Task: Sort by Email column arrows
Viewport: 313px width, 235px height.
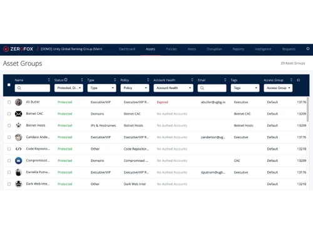Action: tap(225, 80)
